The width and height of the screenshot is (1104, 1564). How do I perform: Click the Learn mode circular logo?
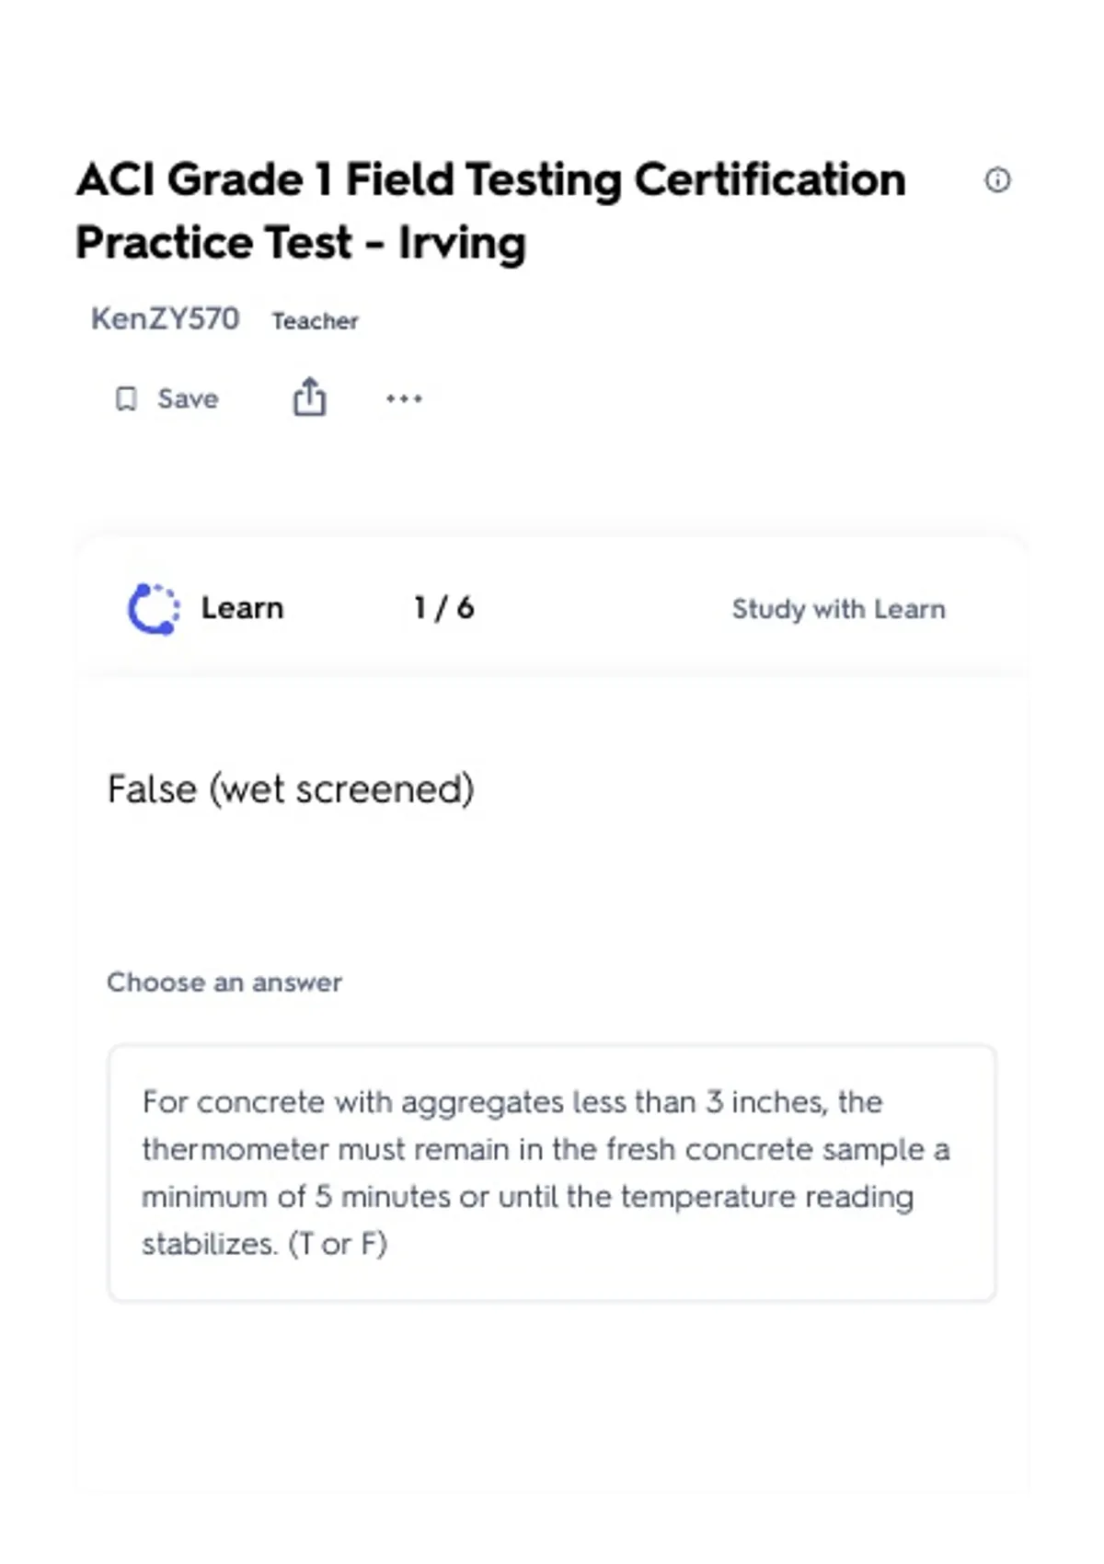153,609
